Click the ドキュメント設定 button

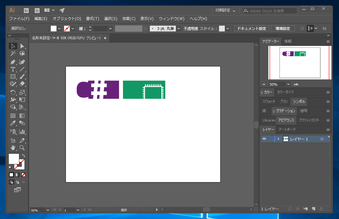pyautogui.click(x=251, y=28)
